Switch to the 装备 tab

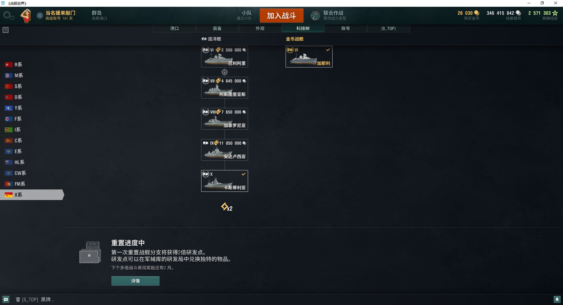pos(217,28)
